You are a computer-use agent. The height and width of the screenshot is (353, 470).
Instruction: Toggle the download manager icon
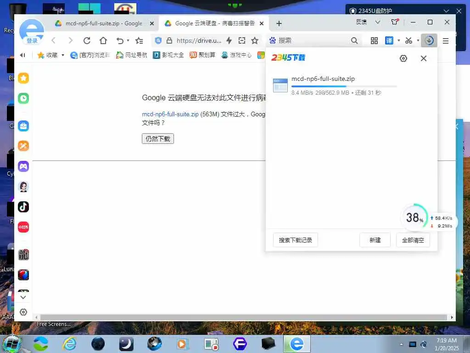pos(429,40)
